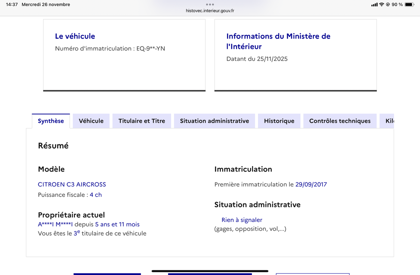Open the Titulaire et Titre tab

pyautogui.click(x=141, y=121)
